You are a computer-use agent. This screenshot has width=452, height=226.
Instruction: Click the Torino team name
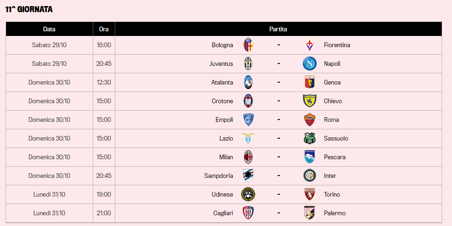click(332, 194)
